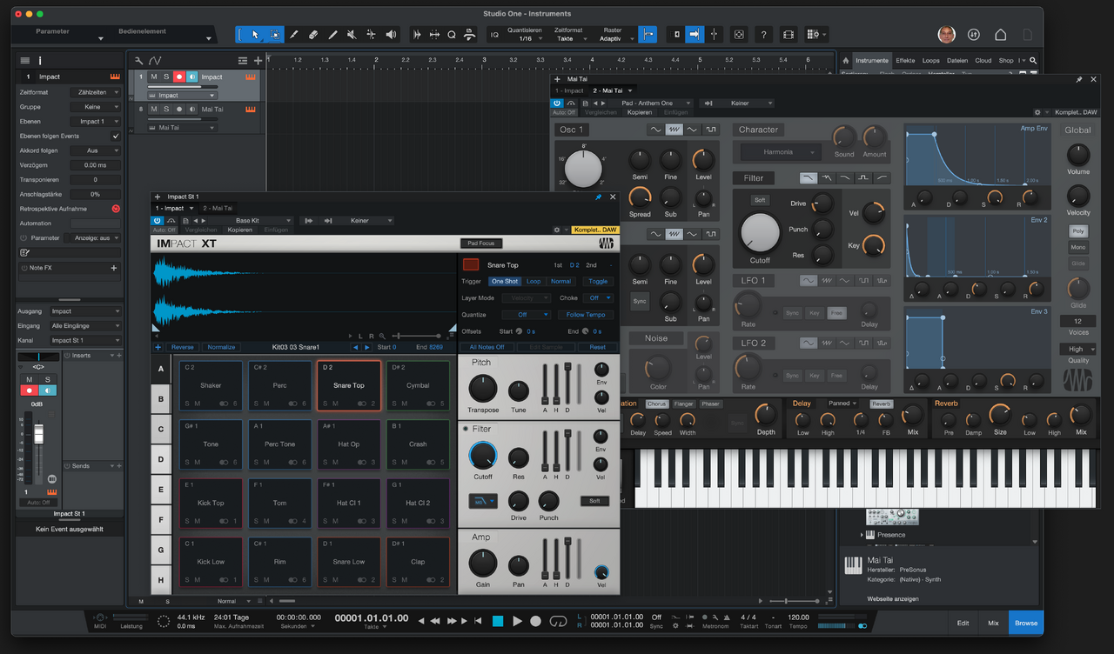The image size is (1114, 654).
Task: Choose the paint (pencil) tool
Action: (332, 35)
